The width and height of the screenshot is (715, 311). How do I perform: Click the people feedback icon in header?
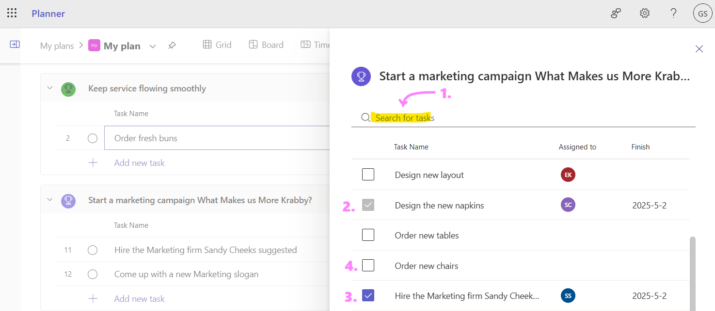616,14
